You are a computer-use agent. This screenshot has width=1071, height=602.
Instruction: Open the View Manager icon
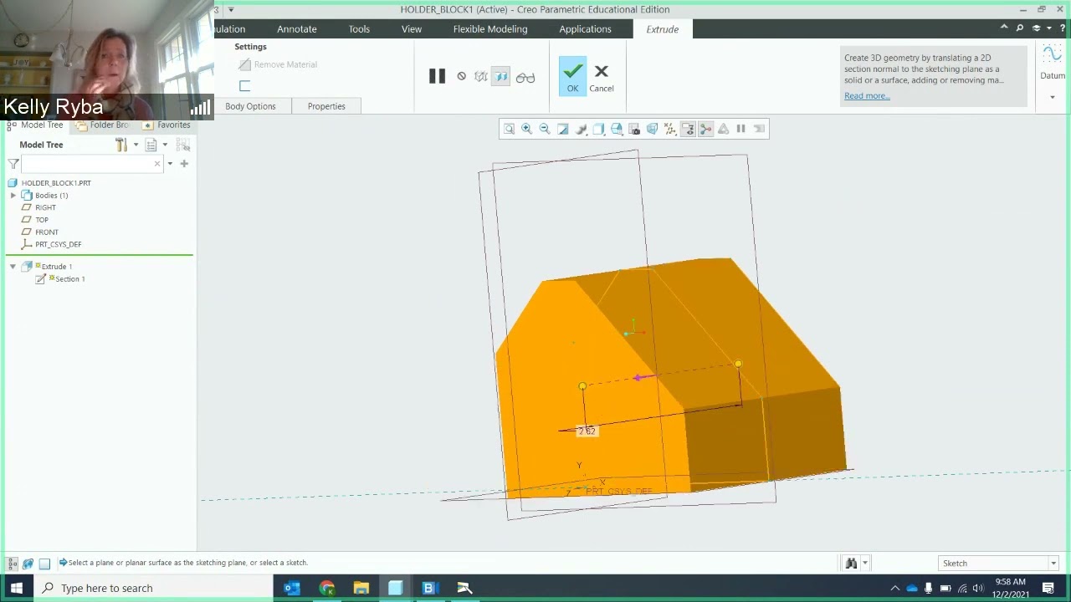pyautogui.click(x=617, y=129)
